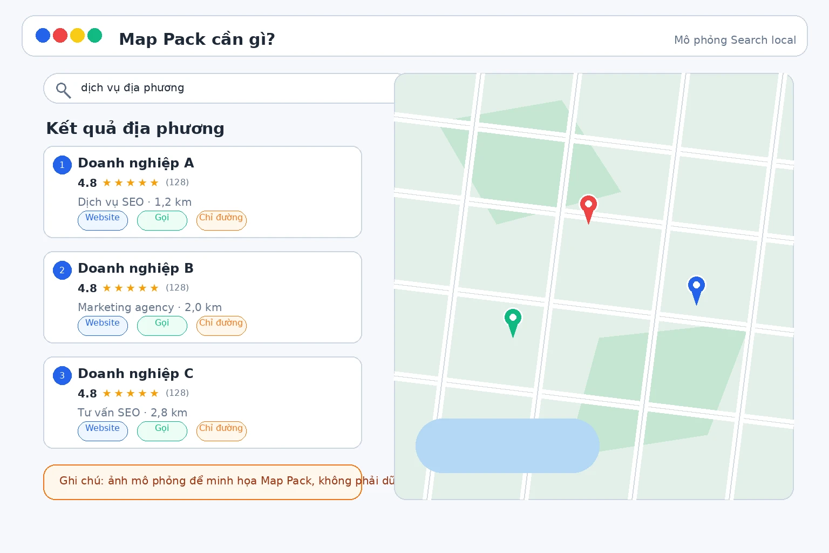Click the yellow dot in header

[x=78, y=35]
